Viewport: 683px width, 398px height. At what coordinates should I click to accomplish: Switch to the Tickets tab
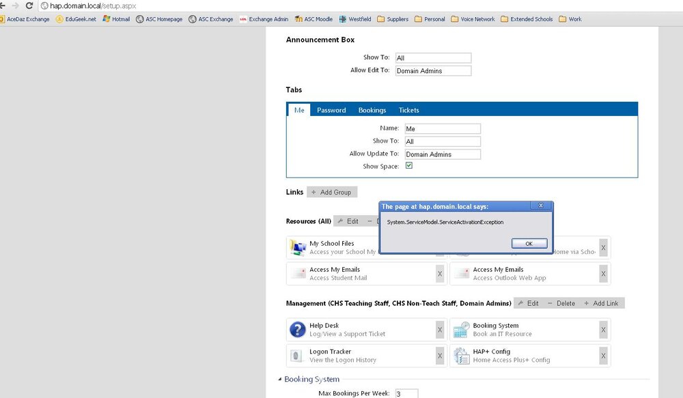tap(408, 110)
